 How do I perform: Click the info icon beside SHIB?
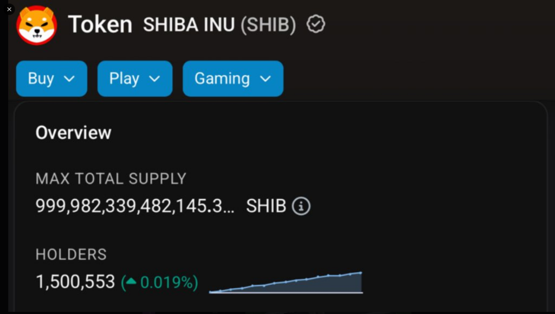tap(301, 206)
